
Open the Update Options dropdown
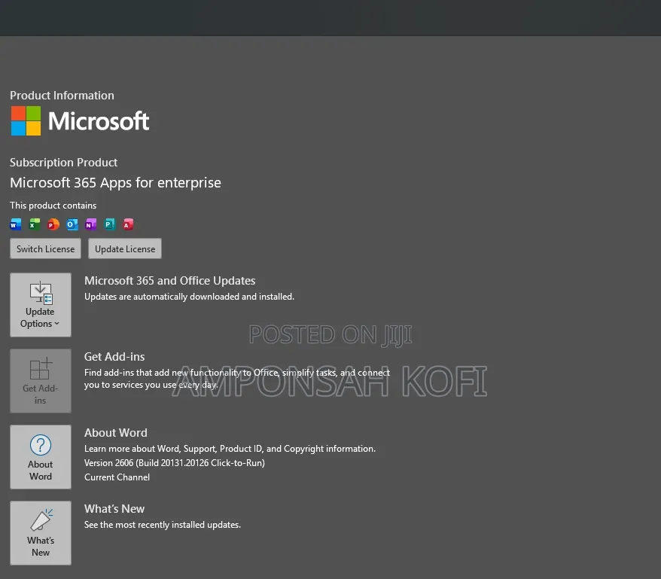41,305
